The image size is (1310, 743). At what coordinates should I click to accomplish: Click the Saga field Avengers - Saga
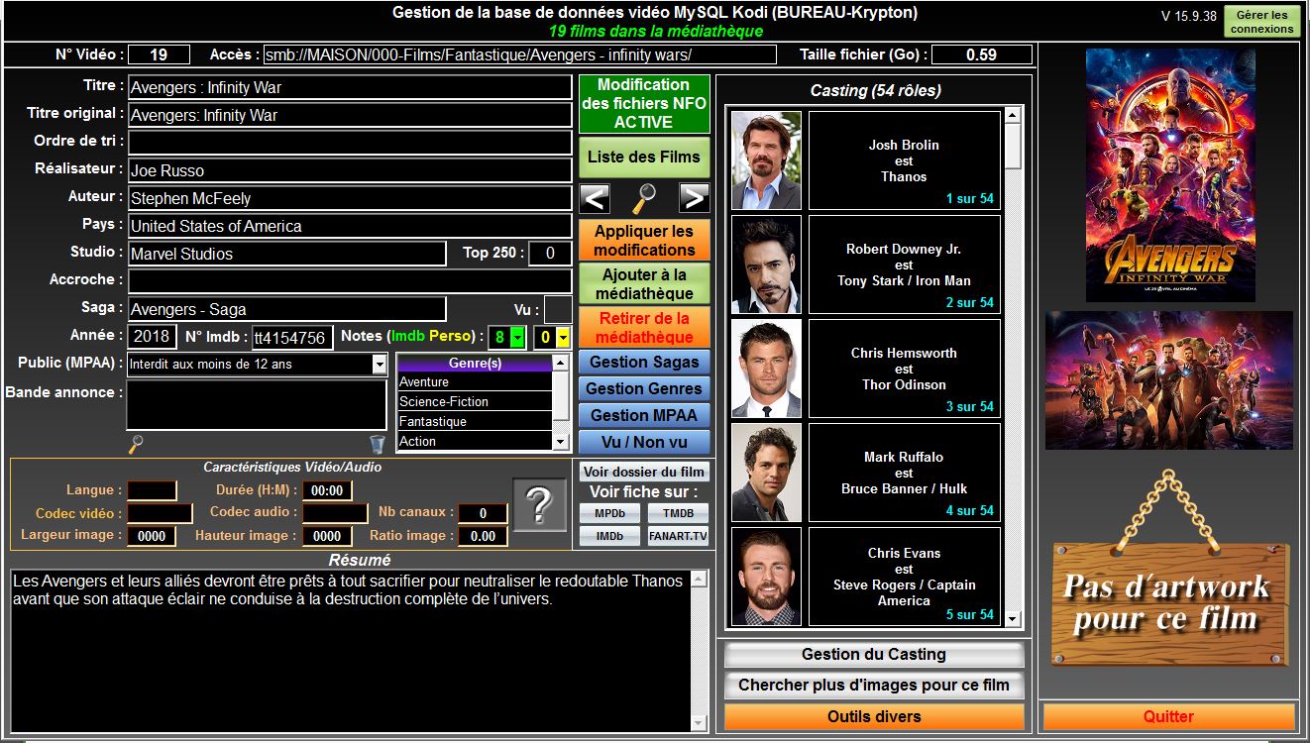tap(287, 309)
